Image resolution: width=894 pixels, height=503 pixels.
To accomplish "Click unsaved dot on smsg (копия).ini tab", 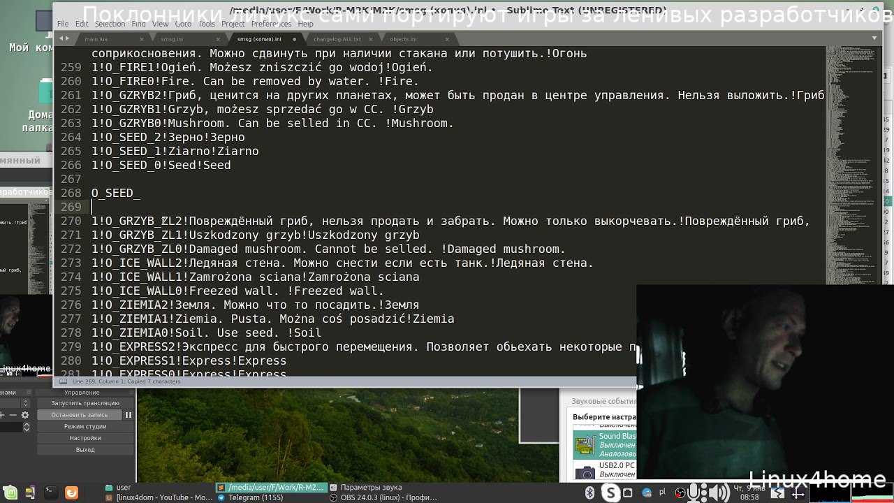I will 294,39.
